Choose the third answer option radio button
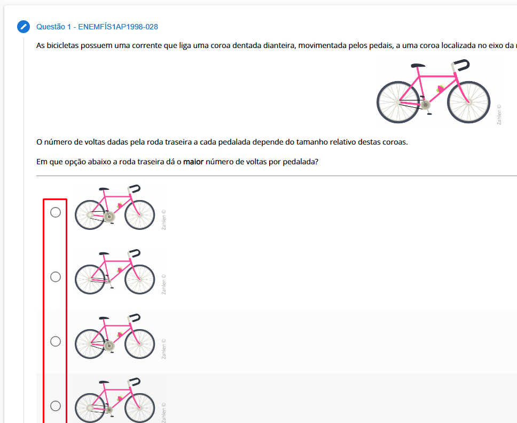The width and height of the screenshot is (517, 423). (x=56, y=341)
